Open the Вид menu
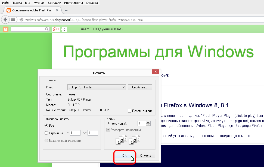264x167 pixels. click(28, 3)
